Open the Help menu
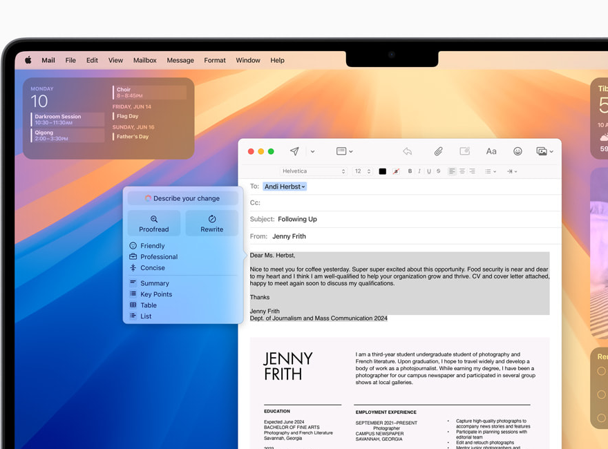The width and height of the screenshot is (608, 449). pyautogui.click(x=277, y=60)
